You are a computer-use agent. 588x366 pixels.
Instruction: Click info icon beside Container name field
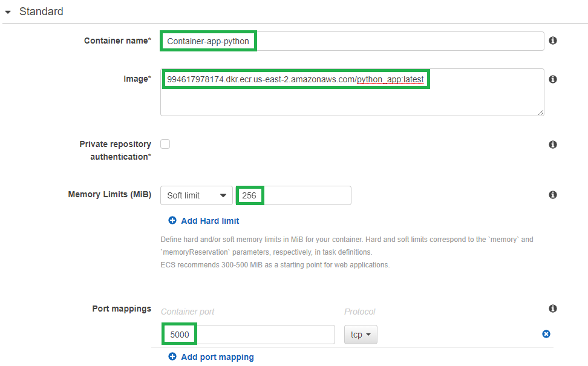(x=553, y=41)
